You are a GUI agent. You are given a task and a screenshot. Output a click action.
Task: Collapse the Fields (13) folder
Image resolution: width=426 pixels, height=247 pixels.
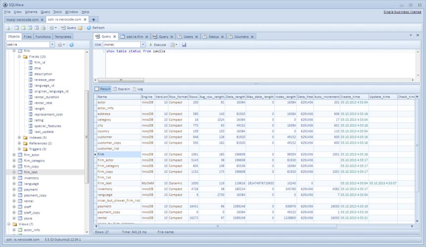[x=19, y=57]
